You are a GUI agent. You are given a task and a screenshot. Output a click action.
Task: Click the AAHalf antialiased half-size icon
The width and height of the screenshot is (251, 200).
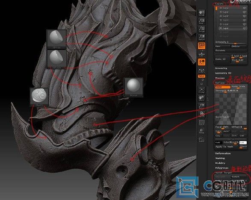point(201,38)
